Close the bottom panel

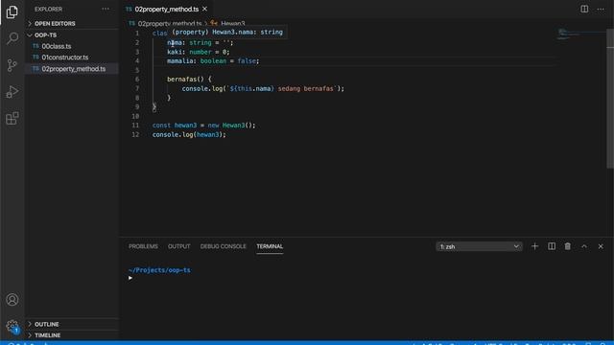click(x=601, y=246)
